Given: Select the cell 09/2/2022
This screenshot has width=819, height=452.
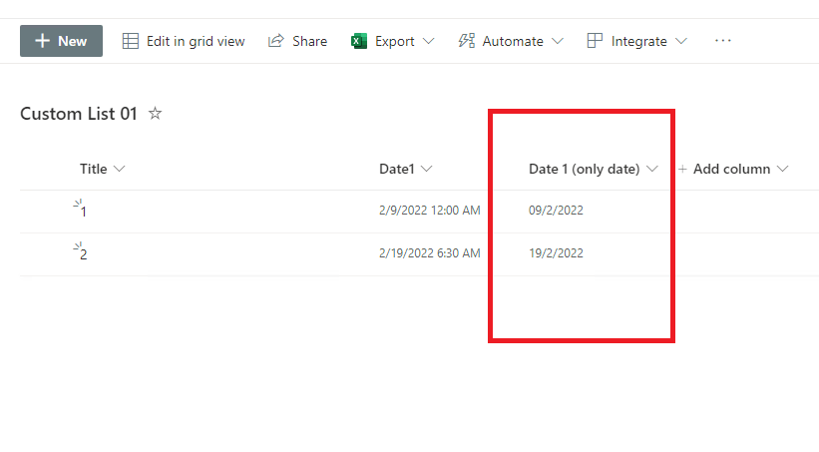Looking at the screenshot, I should (x=556, y=211).
